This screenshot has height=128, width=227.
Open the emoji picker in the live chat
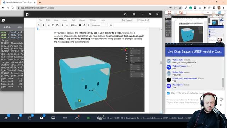[x=221, y=99]
